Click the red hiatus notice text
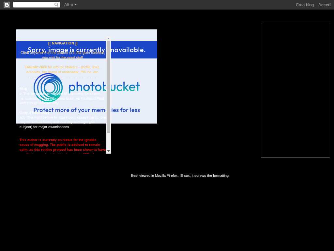334x251 pixels. click(x=62, y=144)
